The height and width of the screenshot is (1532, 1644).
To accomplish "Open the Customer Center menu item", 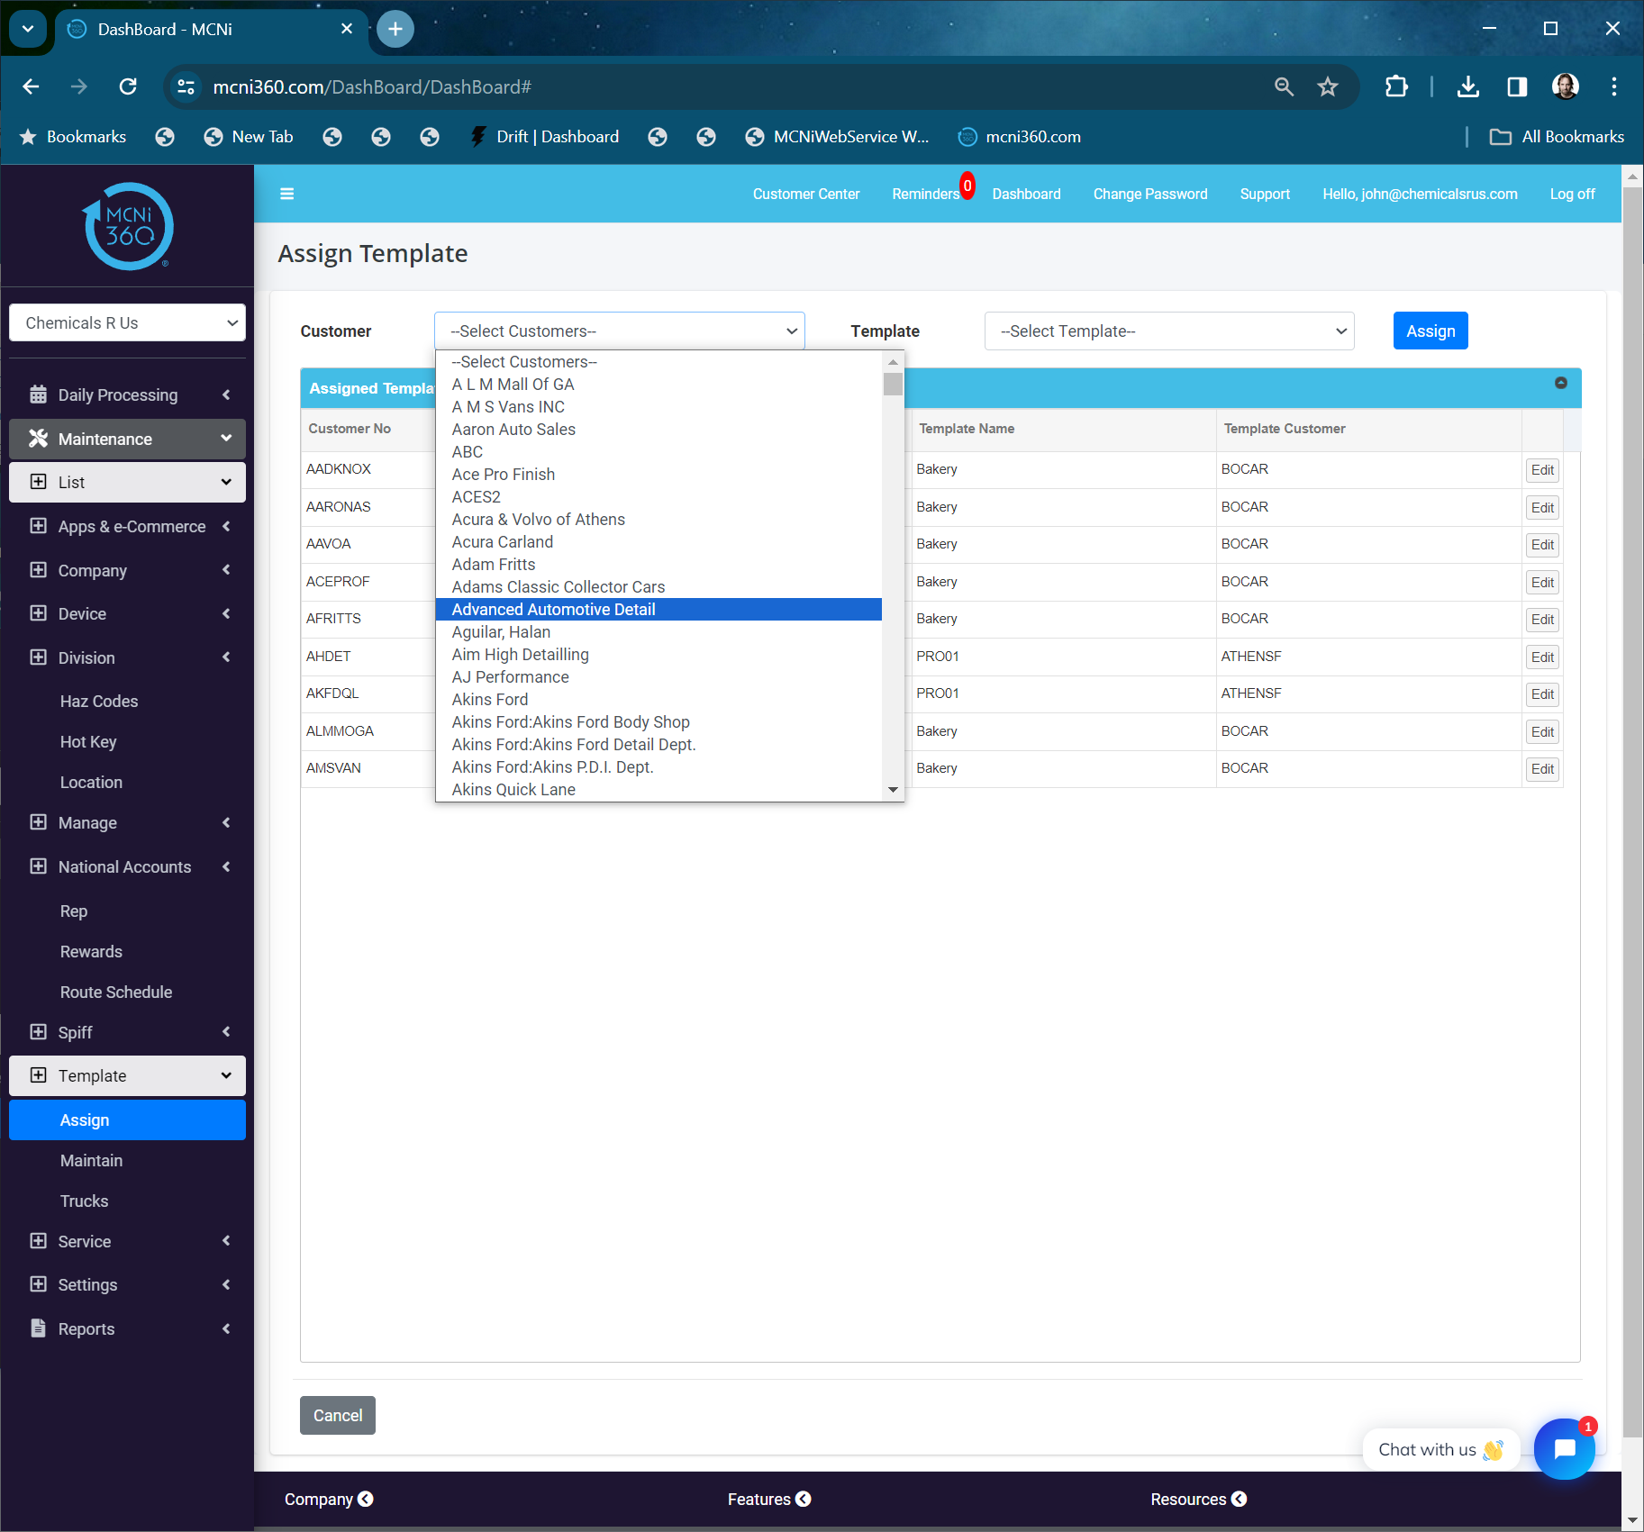I will point(806,194).
